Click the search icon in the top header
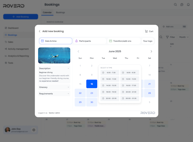193x142 pixels. point(175,4)
